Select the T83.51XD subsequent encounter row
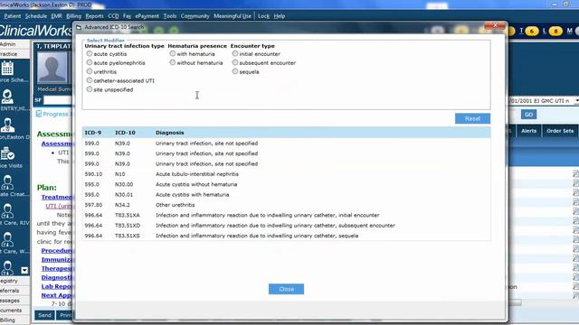This screenshot has height=325, width=579. 287,226
